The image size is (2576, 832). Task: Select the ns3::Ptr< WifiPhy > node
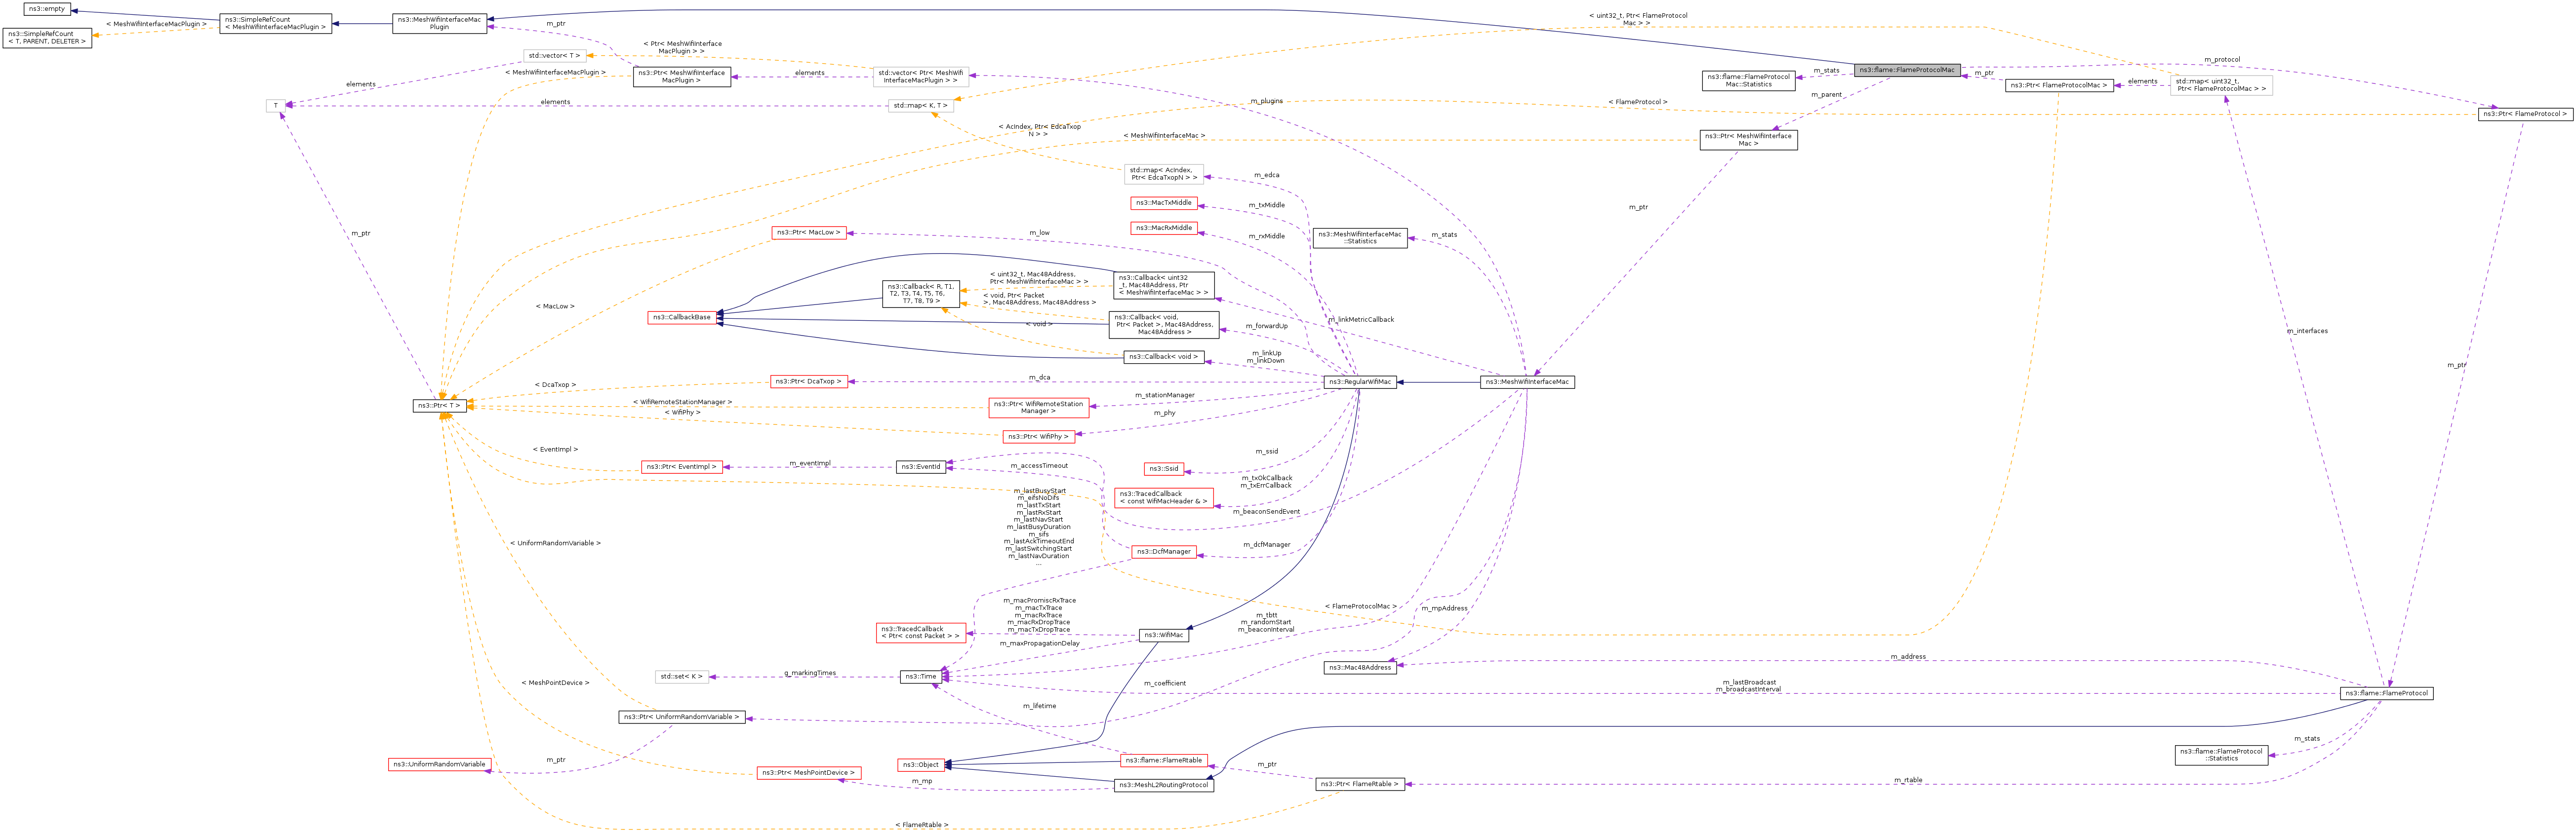[x=1038, y=436]
